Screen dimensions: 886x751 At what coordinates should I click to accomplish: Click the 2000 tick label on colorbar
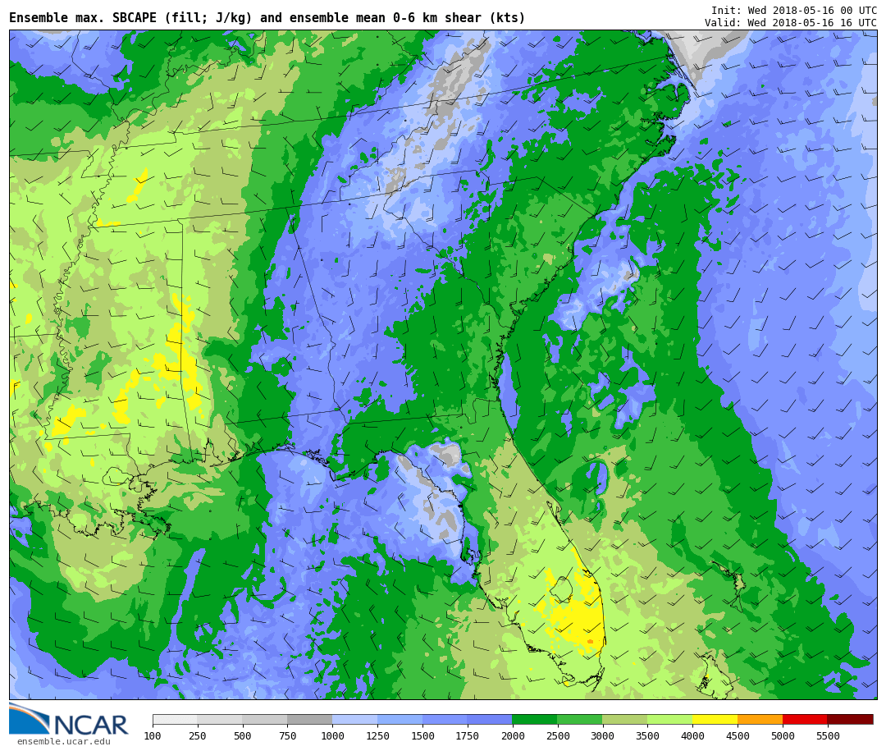pyautogui.click(x=512, y=736)
